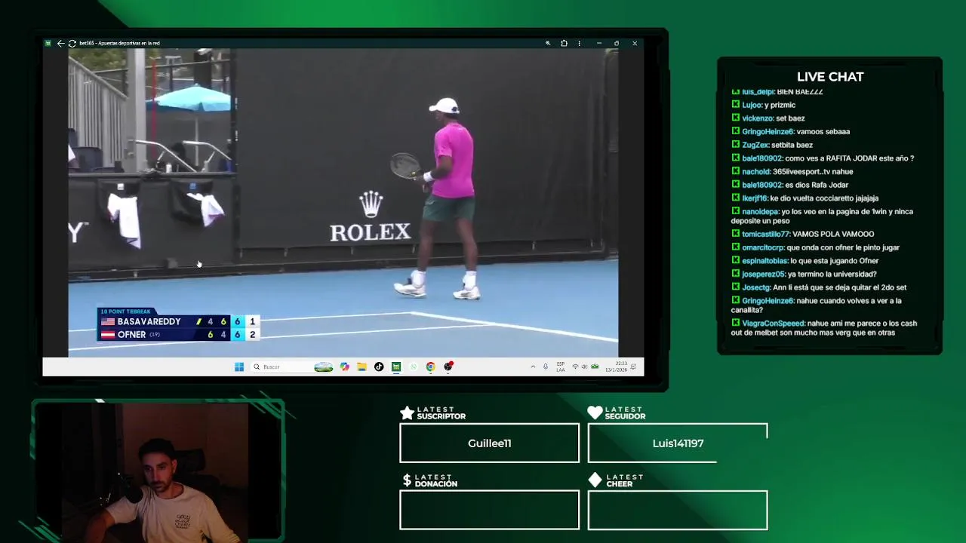The image size is (966, 543).
Task: Open the clock showing 22:23
Action: [617, 367]
